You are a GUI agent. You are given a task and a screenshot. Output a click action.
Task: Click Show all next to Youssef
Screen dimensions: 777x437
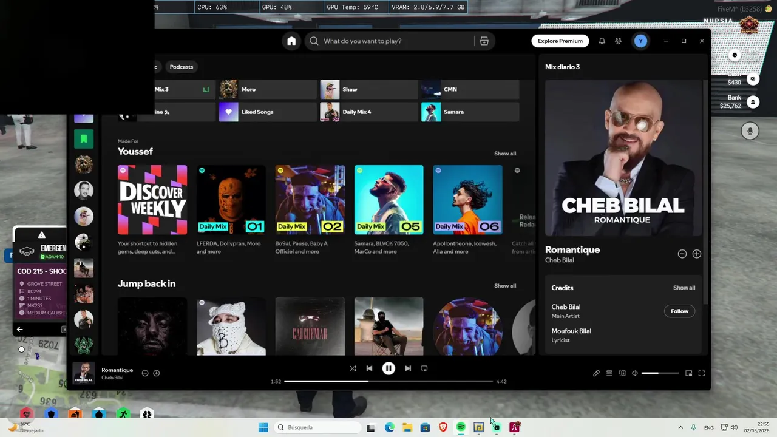(505, 154)
